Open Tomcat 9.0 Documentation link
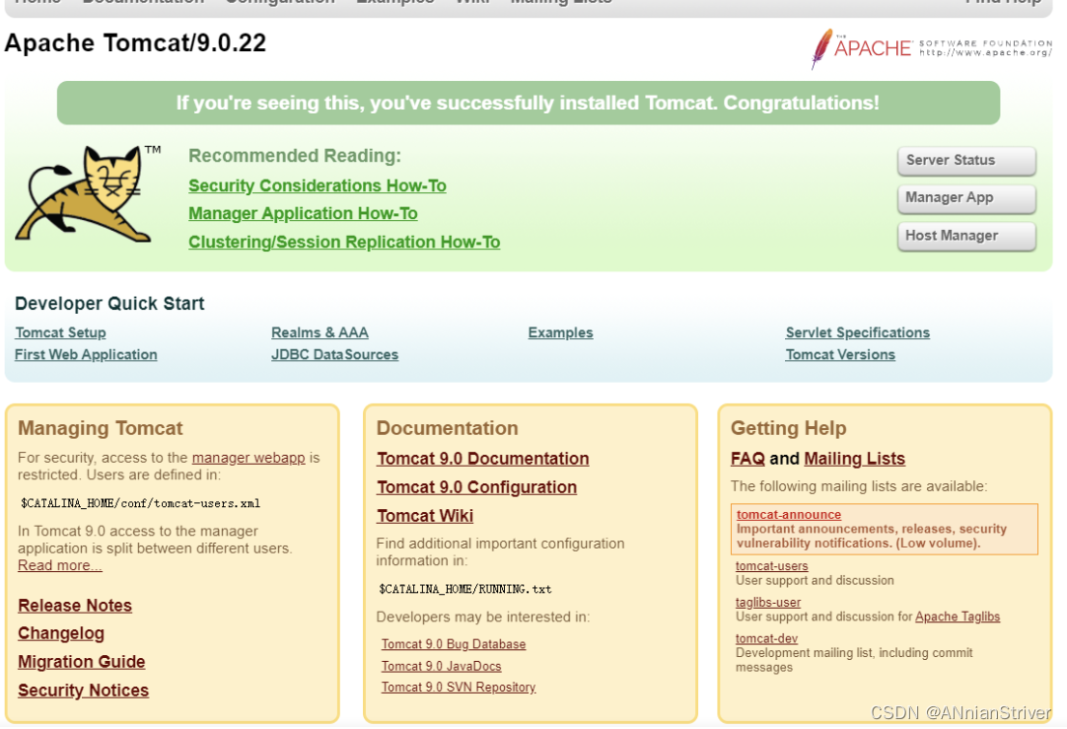Screen dimensions: 1067x729 (483, 459)
